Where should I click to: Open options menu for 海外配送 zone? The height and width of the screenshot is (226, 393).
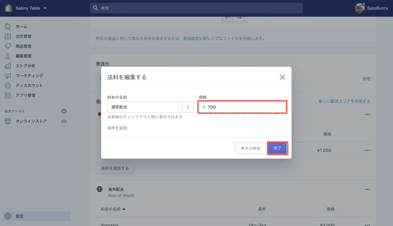(x=367, y=189)
